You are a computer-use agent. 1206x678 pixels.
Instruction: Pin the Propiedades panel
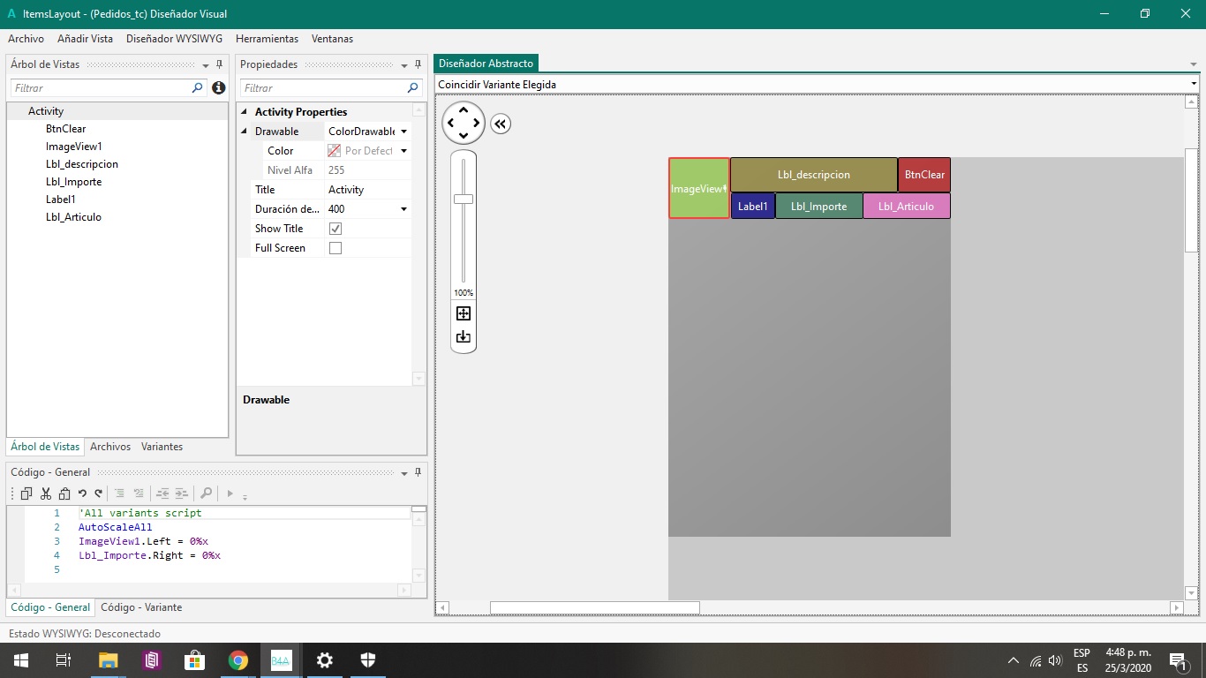[x=418, y=64]
